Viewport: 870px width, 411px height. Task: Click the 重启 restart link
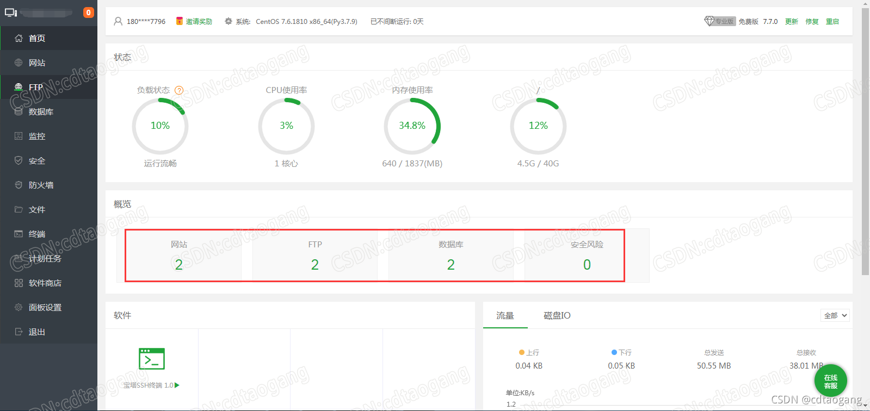[832, 22]
